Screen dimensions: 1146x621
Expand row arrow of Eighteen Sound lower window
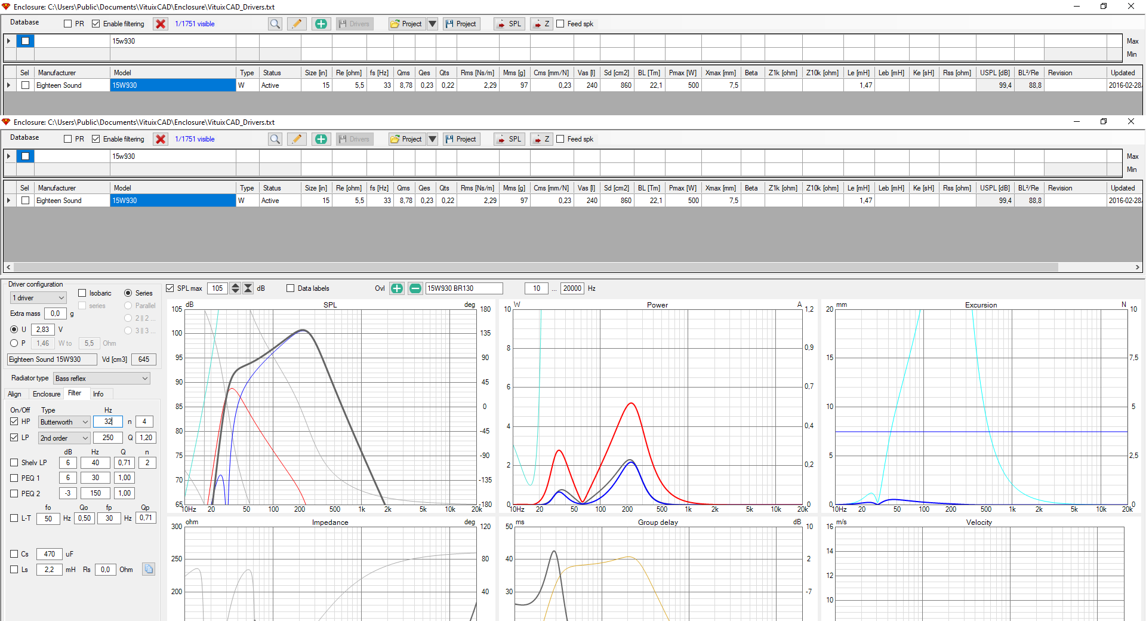[8, 201]
